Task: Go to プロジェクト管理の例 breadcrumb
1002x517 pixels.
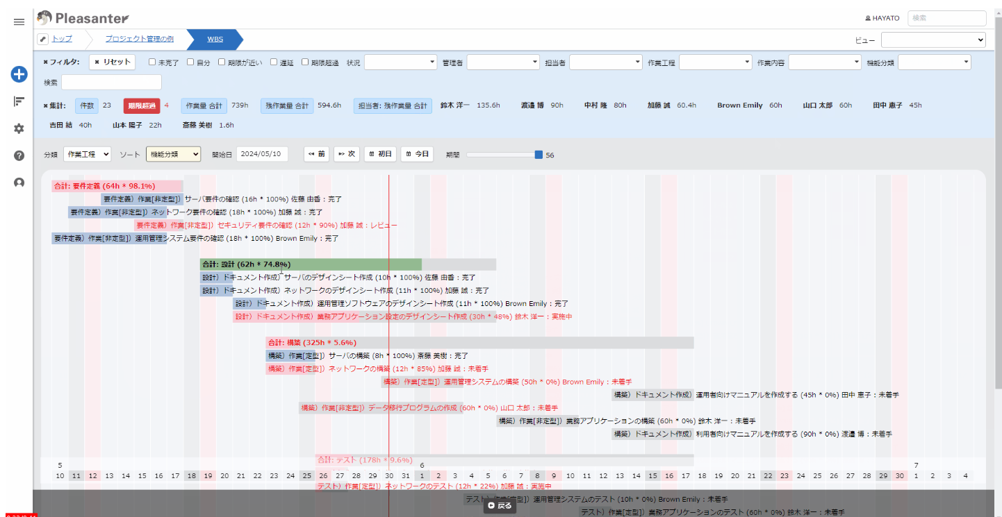Action: click(139, 40)
